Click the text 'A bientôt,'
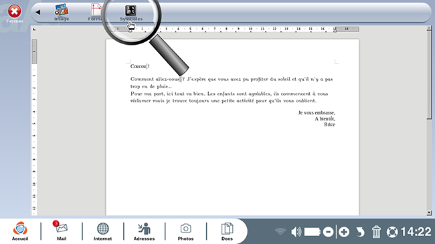The image size is (435, 244). pos(325,119)
